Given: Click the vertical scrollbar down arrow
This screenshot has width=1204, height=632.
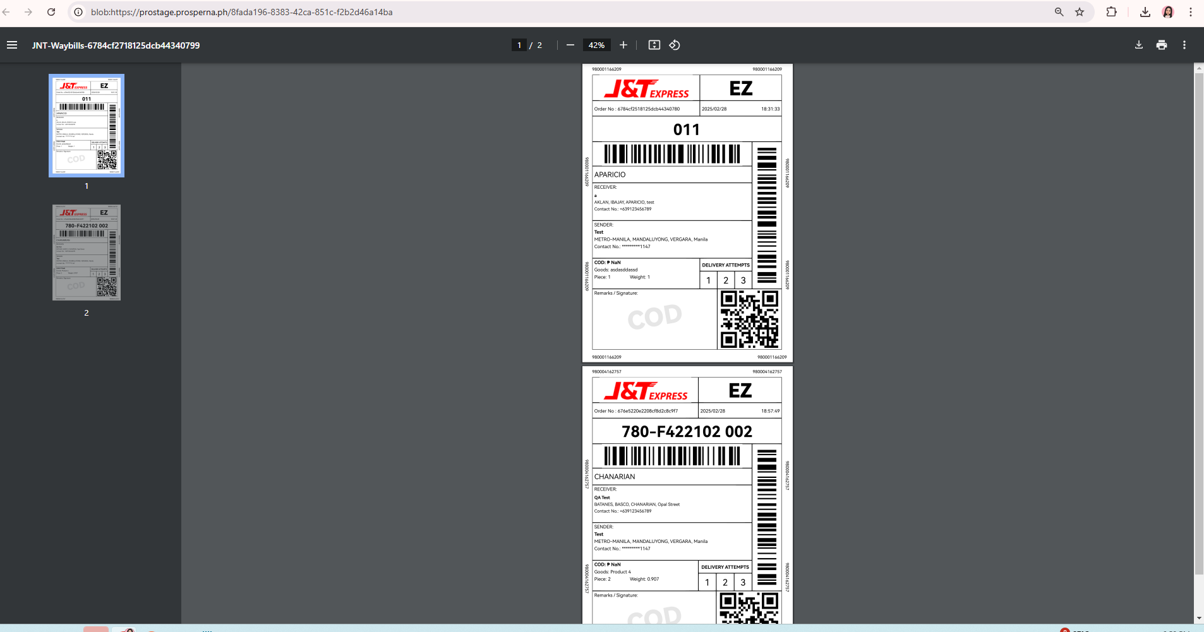Looking at the screenshot, I should click(x=1199, y=618).
